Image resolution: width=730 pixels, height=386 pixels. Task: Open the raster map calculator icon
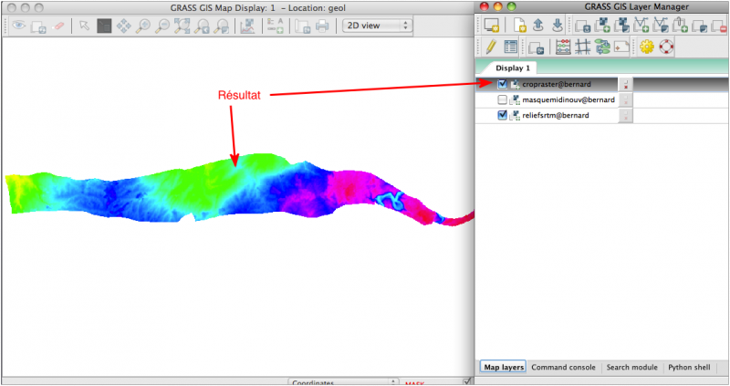[x=562, y=47]
